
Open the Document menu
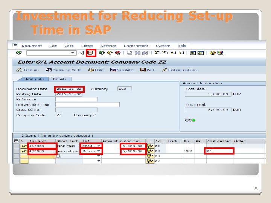(32, 46)
